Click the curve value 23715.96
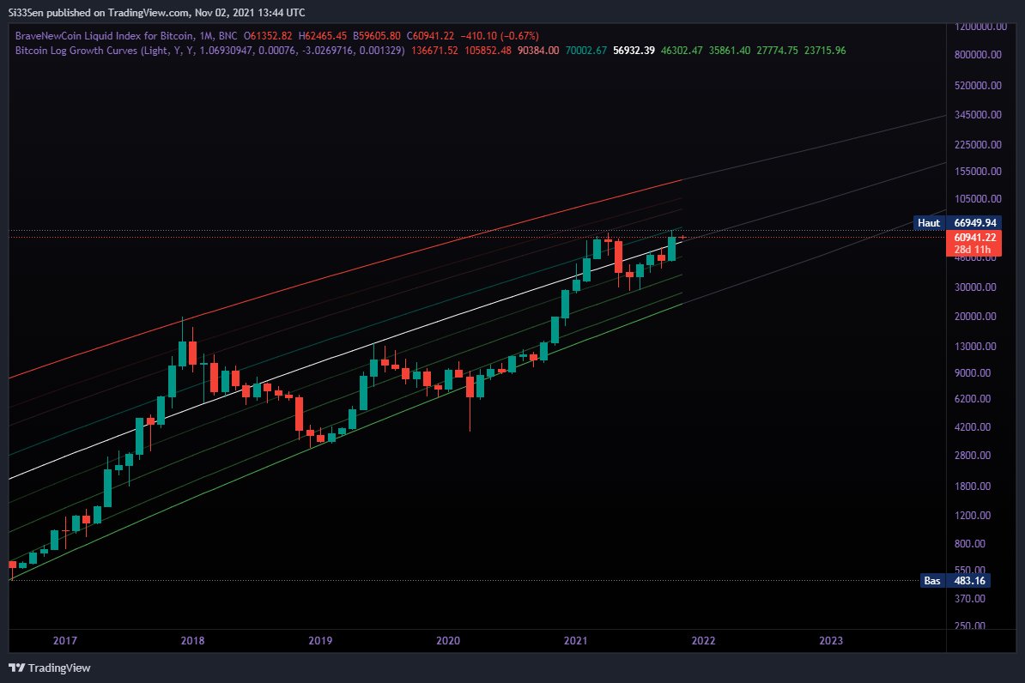Image resolution: width=1025 pixels, height=683 pixels. coord(825,51)
